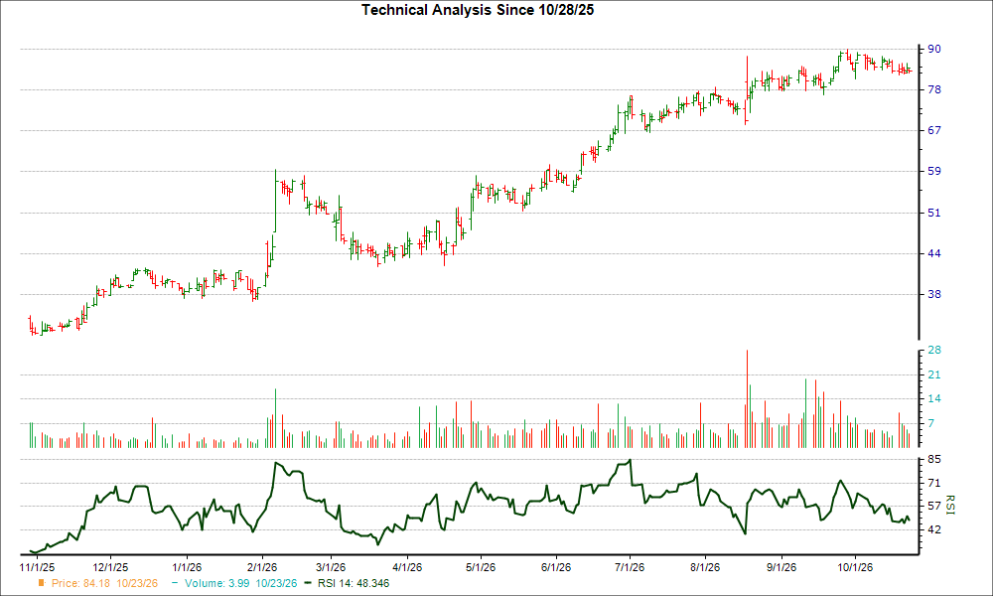Click the 78 price axis label
The height and width of the screenshot is (596, 993).
tap(934, 89)
